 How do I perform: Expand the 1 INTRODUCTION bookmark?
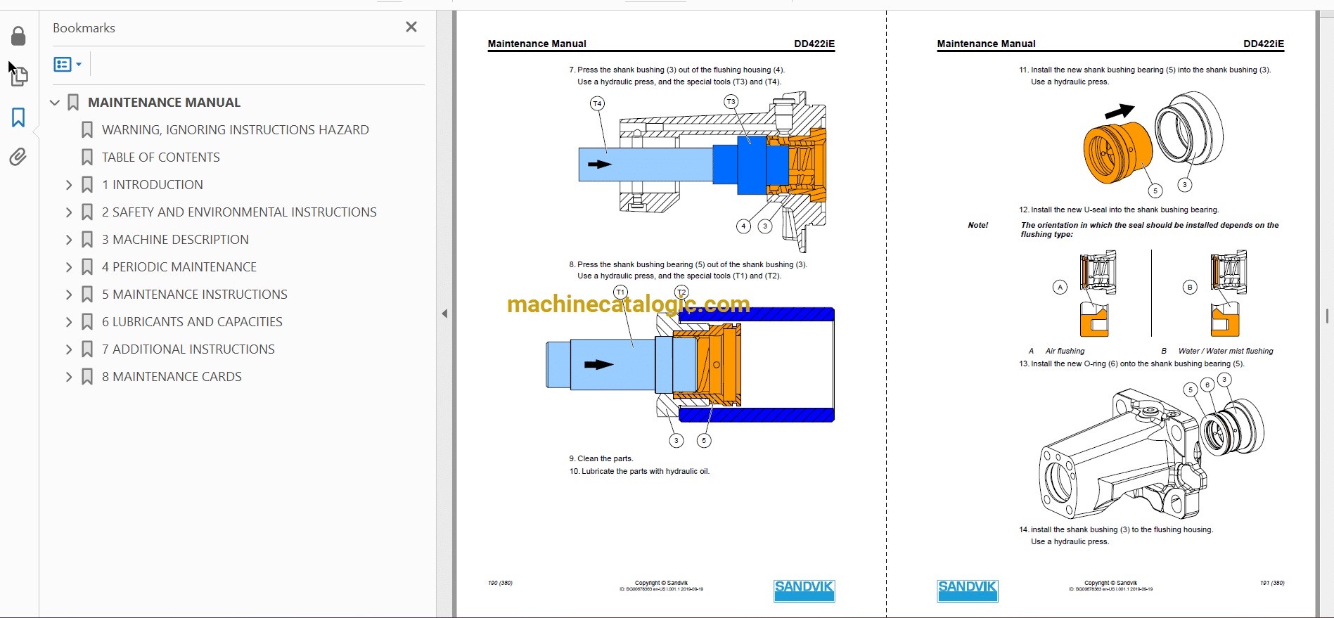69,185
